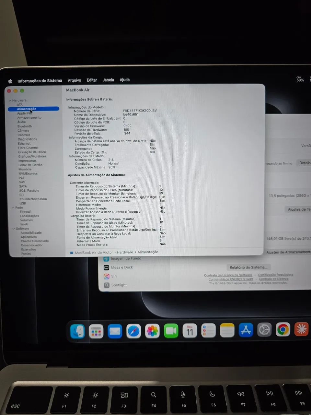Click the computer icon in path bar

(x=72, y=253)
